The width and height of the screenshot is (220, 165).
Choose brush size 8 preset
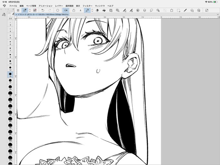click(10, 56)
